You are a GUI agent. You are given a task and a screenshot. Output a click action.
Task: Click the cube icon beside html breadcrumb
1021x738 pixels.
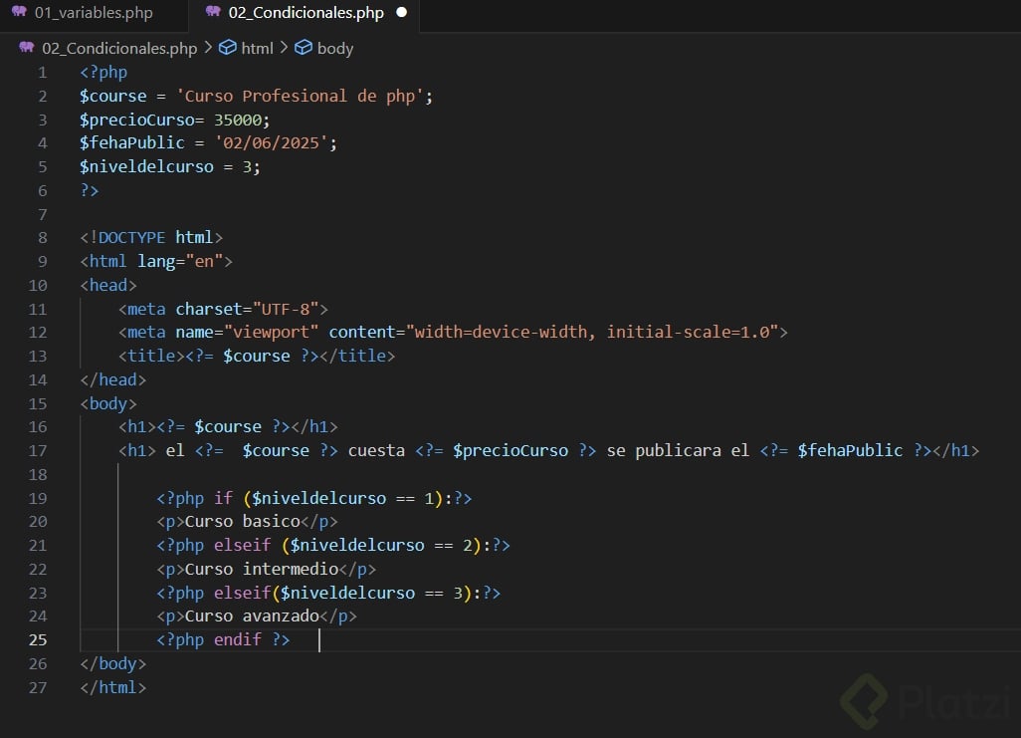(227, 48)
